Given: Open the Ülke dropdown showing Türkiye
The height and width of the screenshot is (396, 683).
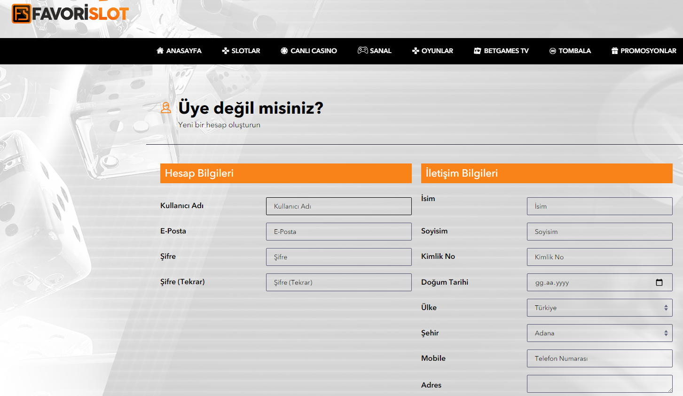Looking at the screenshot, I should (599, 307).
